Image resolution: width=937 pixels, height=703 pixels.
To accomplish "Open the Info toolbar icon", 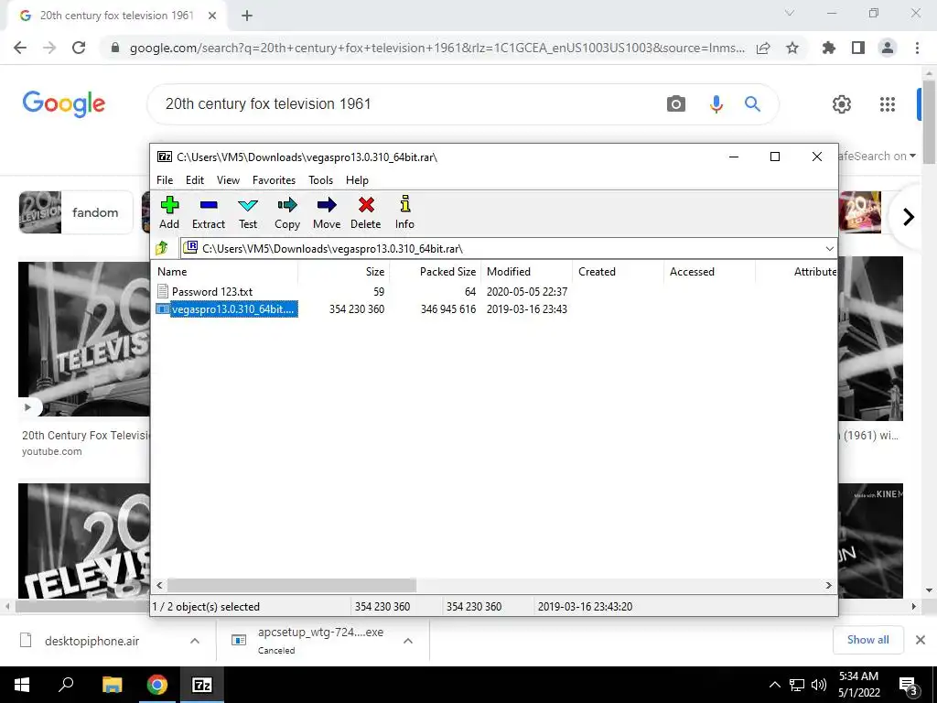I will (404, 212).
